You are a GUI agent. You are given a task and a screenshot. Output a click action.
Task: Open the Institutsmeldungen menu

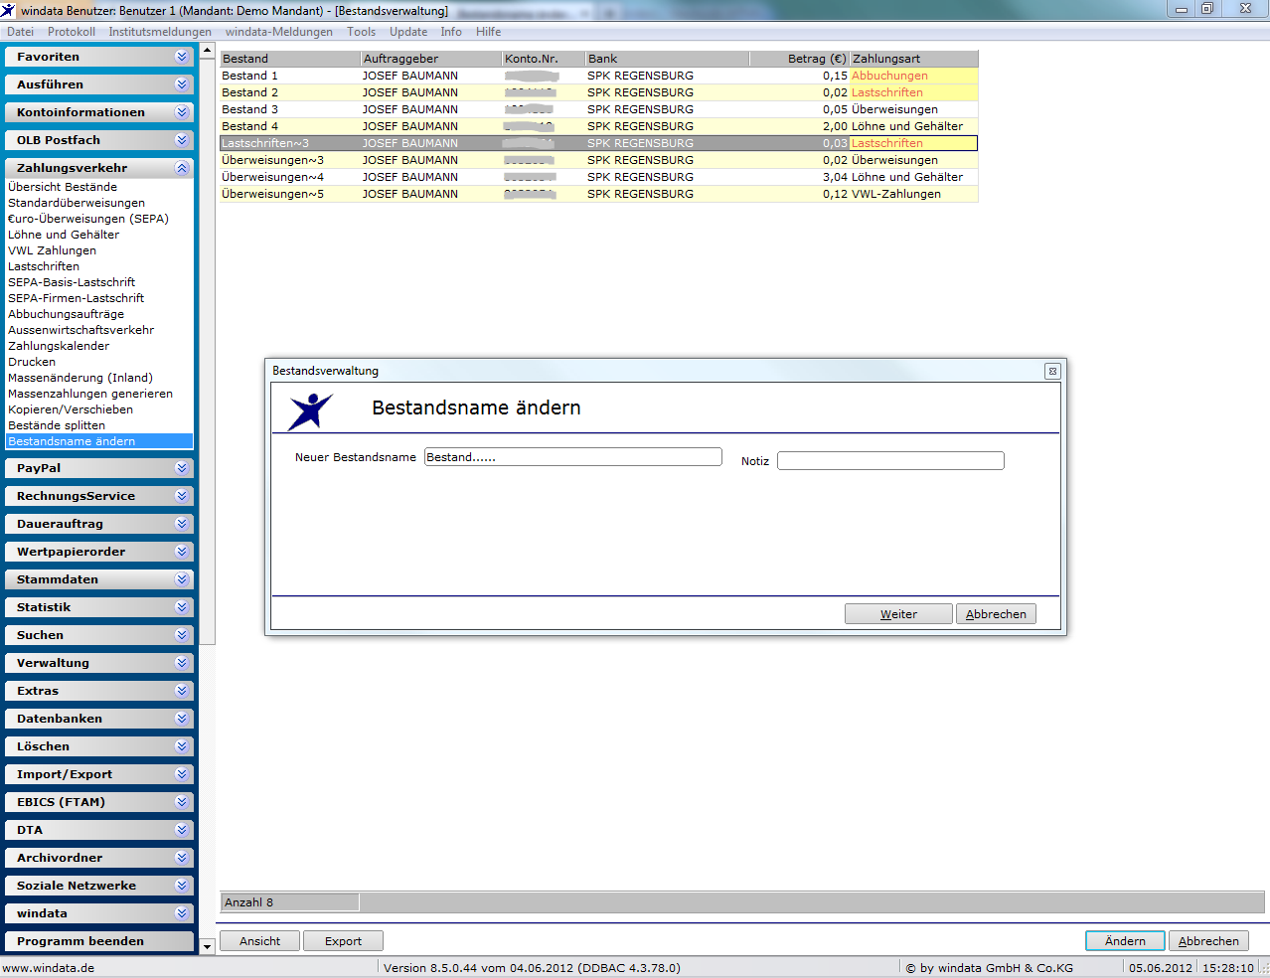(160, 32)
